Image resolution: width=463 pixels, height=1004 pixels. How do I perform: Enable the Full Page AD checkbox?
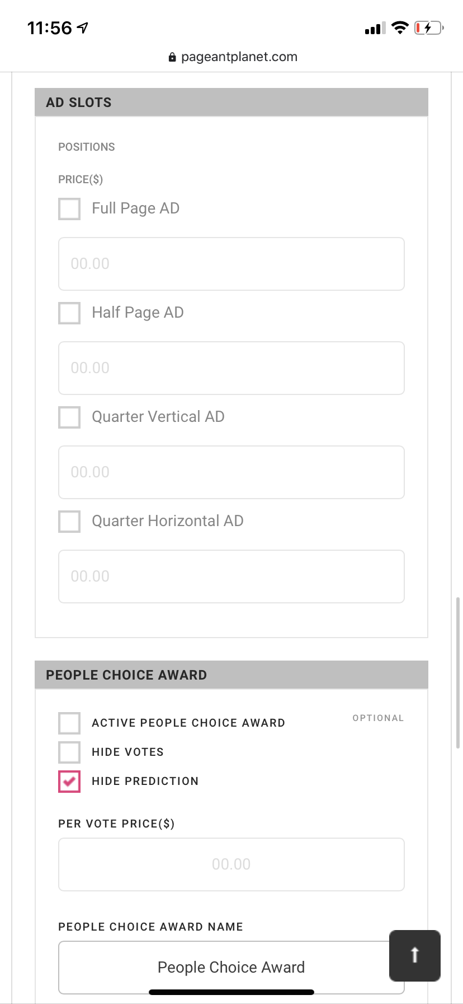pos(69,209)
